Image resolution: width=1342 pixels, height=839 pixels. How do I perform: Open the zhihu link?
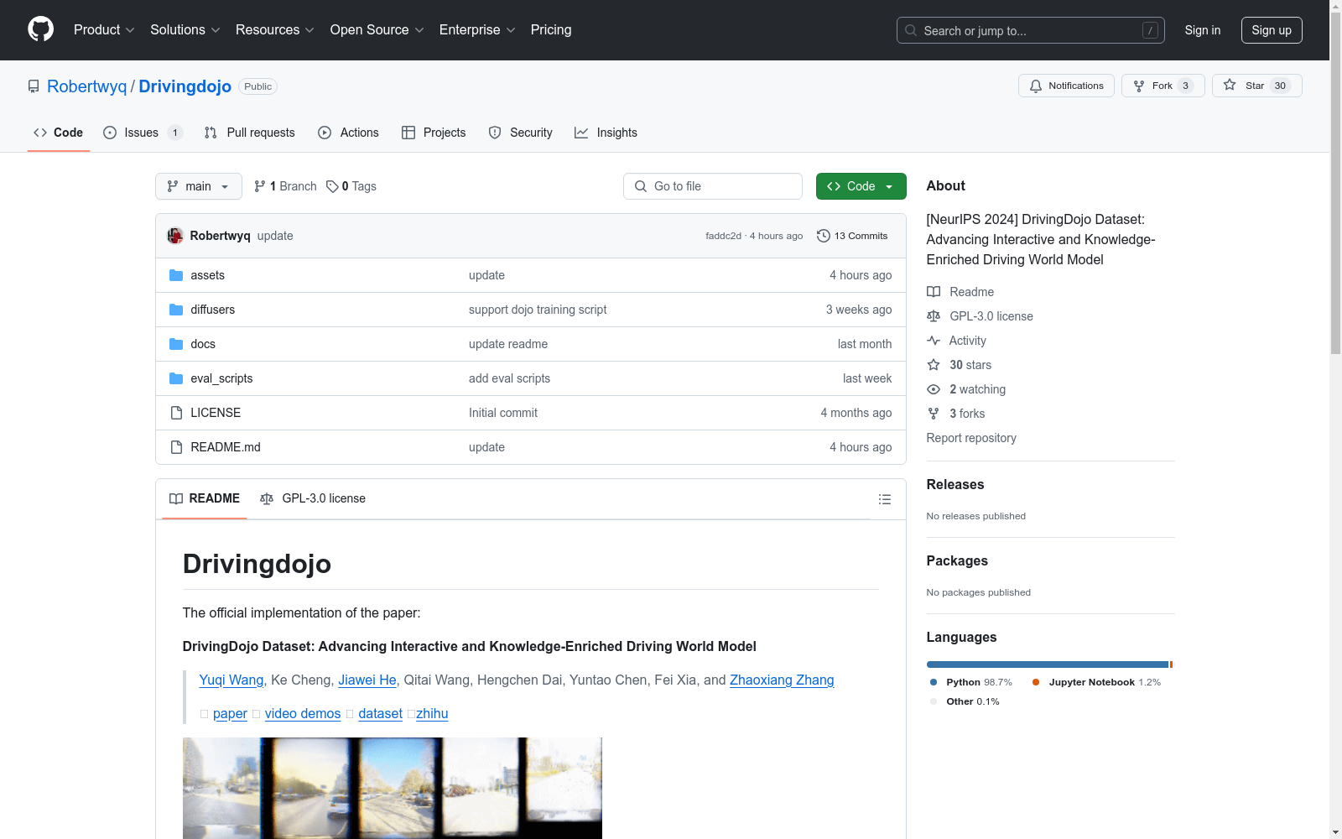click(x=432, y=713)
